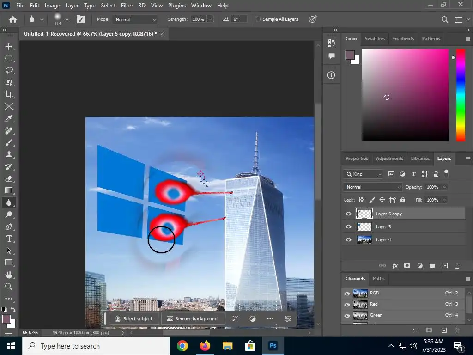Toggle lock transparent pixels
Screen dimensions: 473x355
pos(362,200)
